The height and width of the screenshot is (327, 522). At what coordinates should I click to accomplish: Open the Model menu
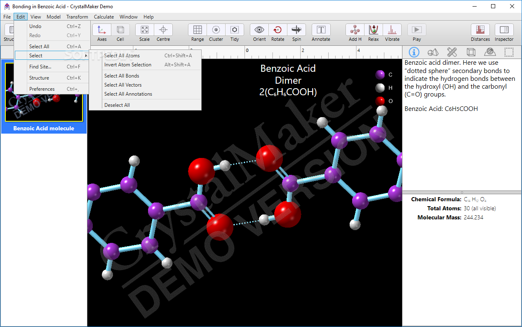[54, 17]
